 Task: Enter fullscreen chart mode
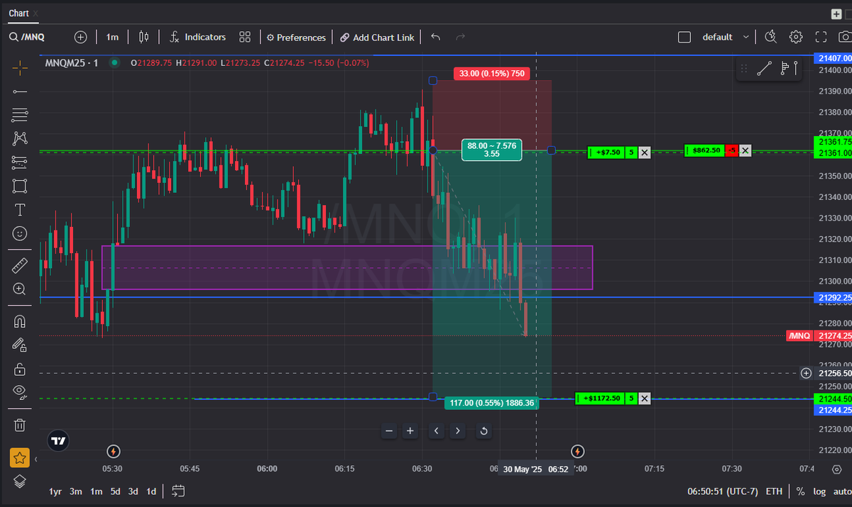(821, 37)
